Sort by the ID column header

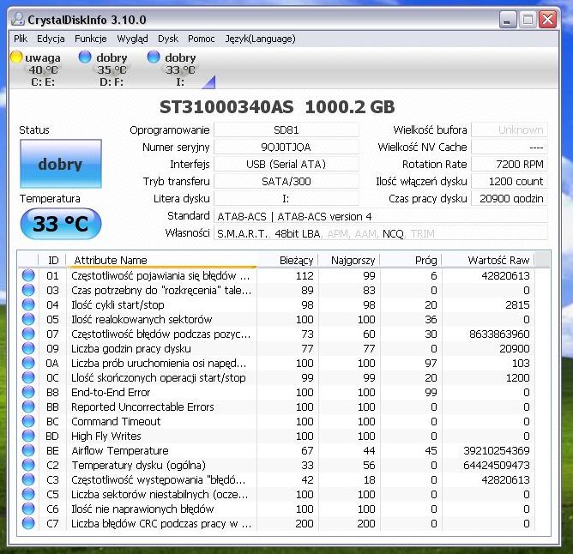click(x=52, y=260)
